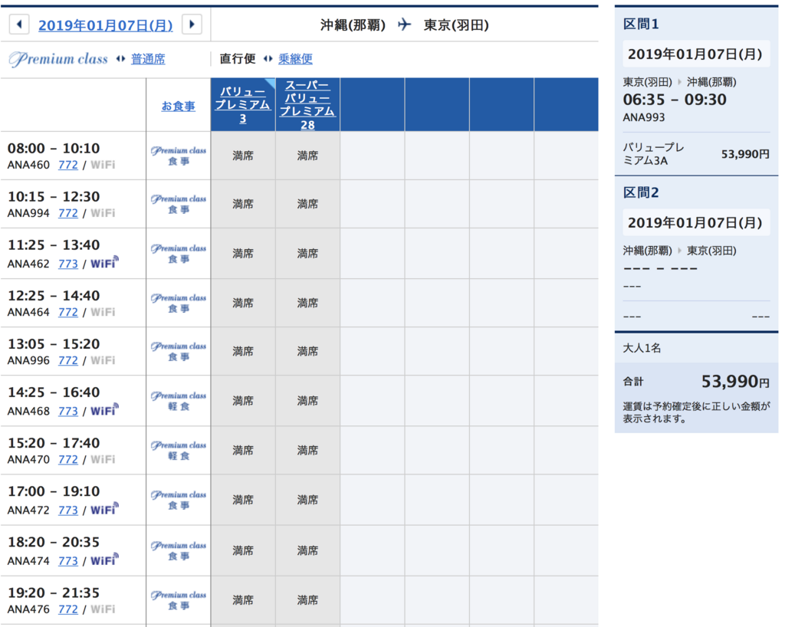
Task: Switch to 乗継便 connecting flights
Action: point(295,59)
